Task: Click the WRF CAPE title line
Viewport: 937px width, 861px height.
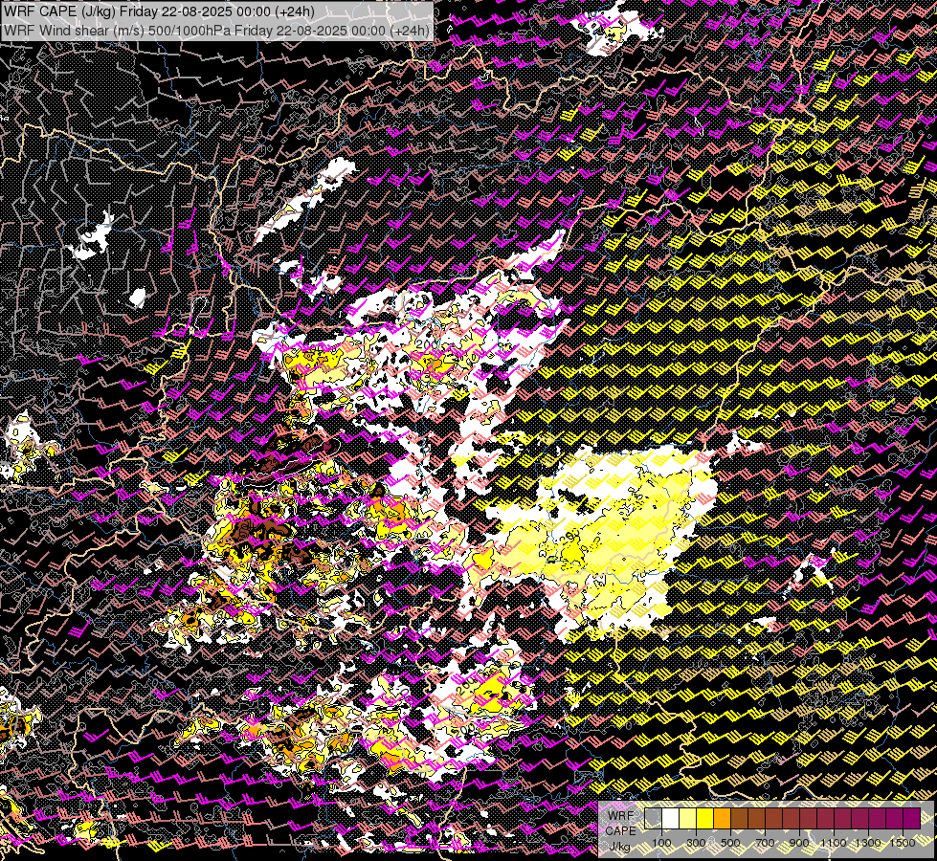Action: [159, 11]
